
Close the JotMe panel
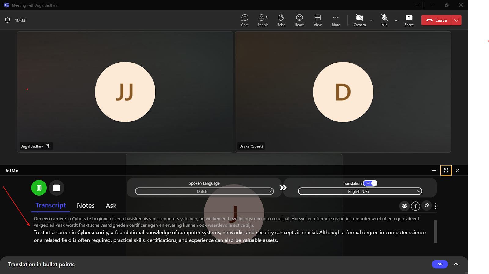458,171
